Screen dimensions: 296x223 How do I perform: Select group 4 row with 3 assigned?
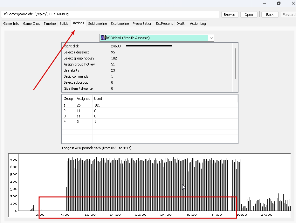(x=150, y=122)
